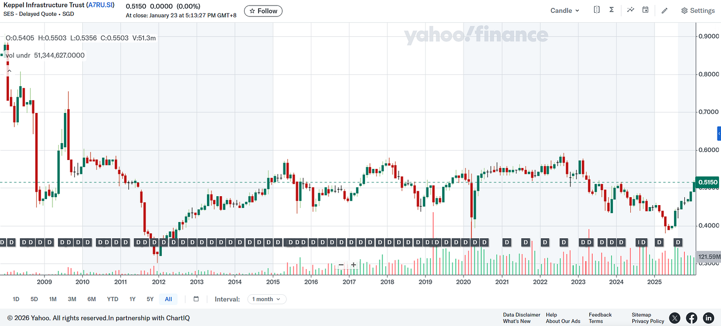Open chart Settings
721x326 pixels.
698,10
